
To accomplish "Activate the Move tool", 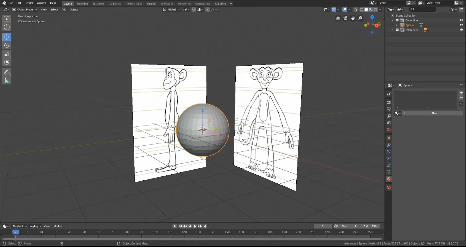I will (7, 37).
